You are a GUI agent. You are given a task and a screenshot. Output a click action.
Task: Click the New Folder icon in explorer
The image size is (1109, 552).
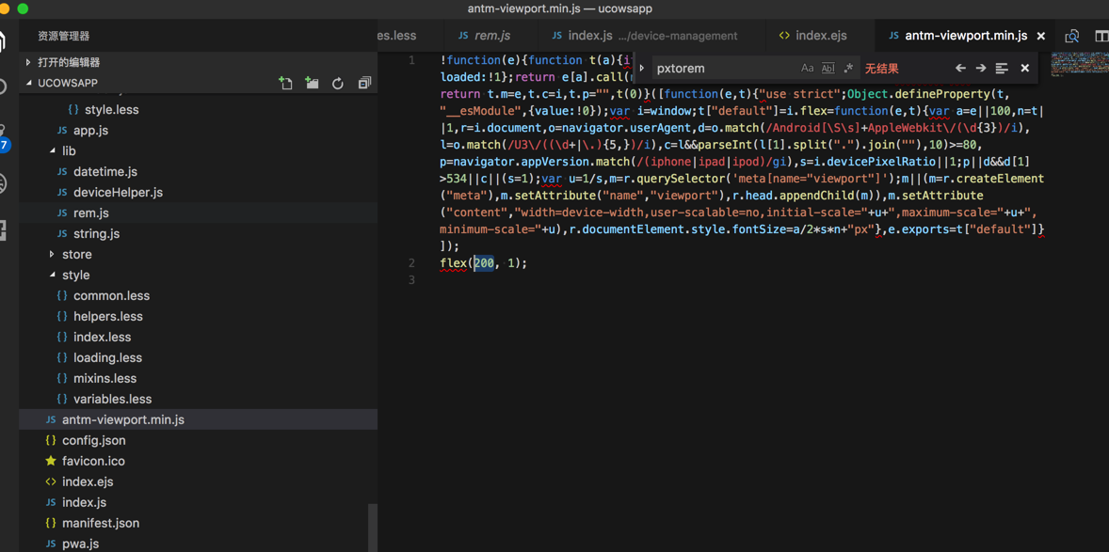(312, 84)
